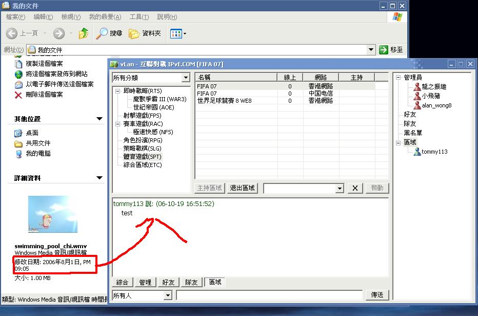Select 魔獸爭霸 III (WAR3) in tree

160,99
